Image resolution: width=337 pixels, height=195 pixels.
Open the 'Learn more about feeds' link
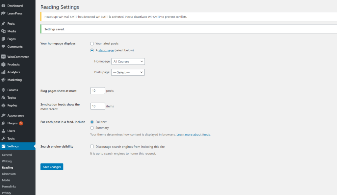193,134
